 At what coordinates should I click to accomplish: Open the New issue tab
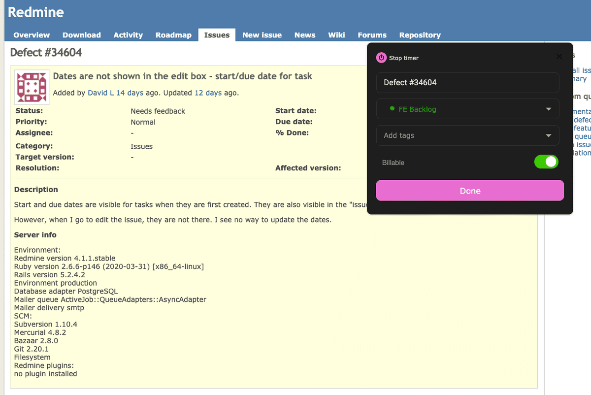tap(262, 35)
